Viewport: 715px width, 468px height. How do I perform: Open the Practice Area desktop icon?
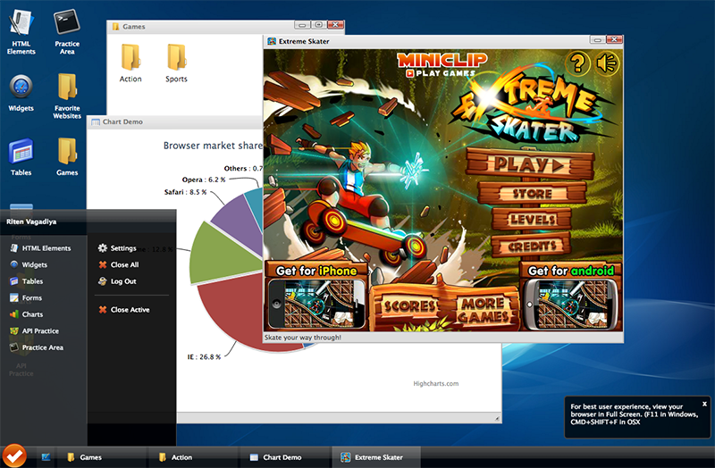coord(67,32)
